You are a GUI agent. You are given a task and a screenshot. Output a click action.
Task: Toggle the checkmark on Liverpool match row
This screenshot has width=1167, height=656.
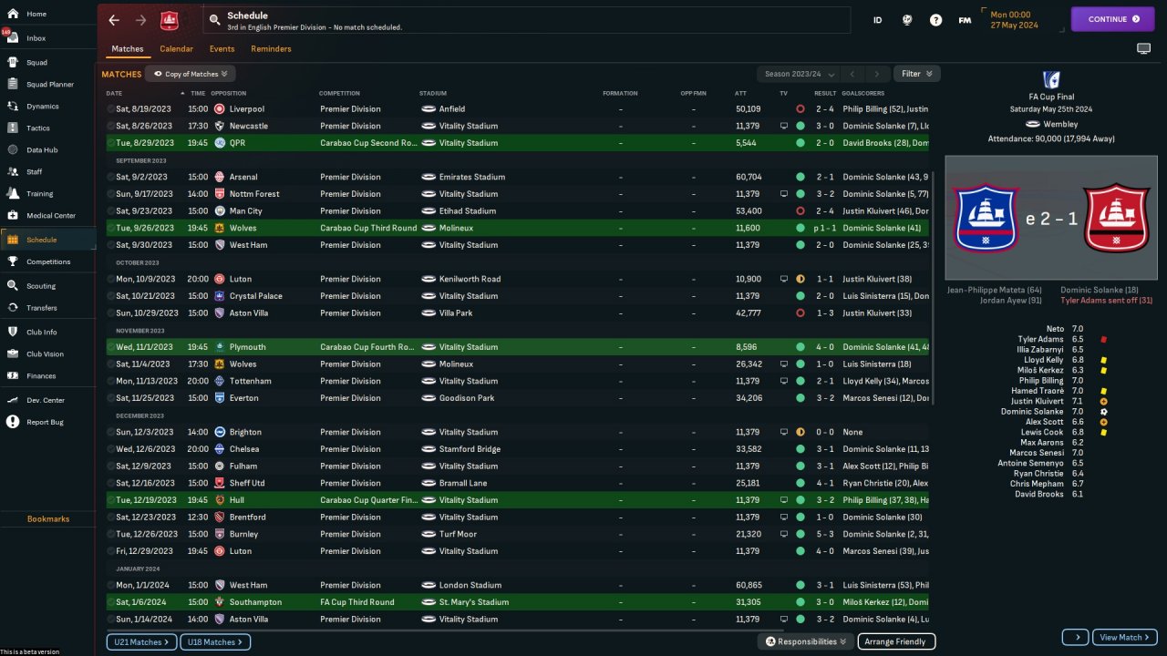point(111,109)
